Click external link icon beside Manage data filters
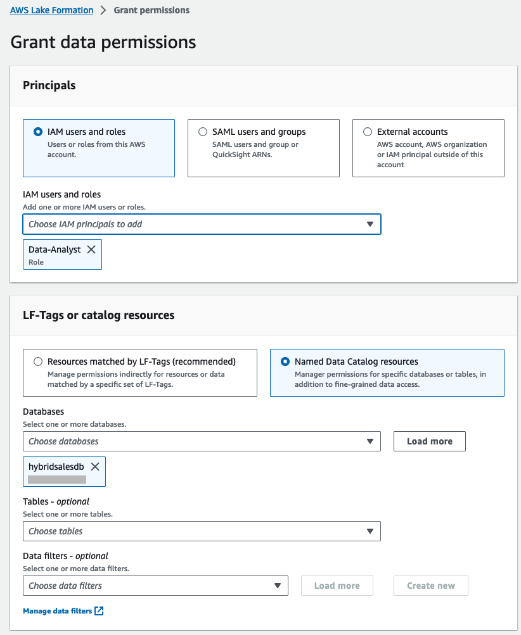Viewport: 521px width, 635px height. [99, 611]
